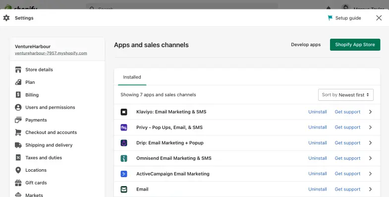Open Shipping and delivery settings
The height and width of the screenshot is (197, 389).
tap(49, 145)
